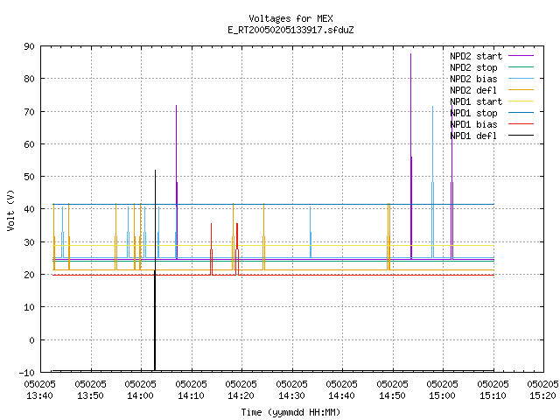Click the x-axis label 050205 14:30
The width and height of the screenshot is (560, 420).
292,389
